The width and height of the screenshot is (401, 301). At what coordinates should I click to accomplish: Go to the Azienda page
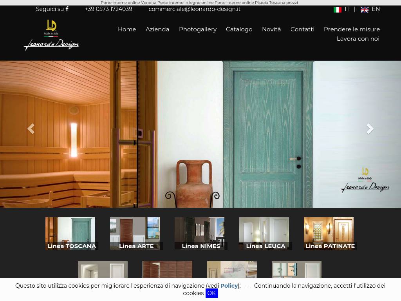[157, 29]
